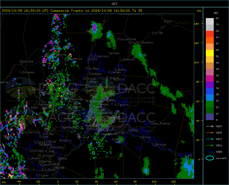This screenshot has width=229, height=185.
Task: Click the L_Vegas label
Action: click(x=33, y=107)
